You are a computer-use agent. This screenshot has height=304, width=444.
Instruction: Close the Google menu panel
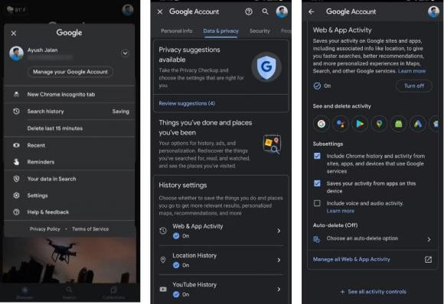click(13, 34)
